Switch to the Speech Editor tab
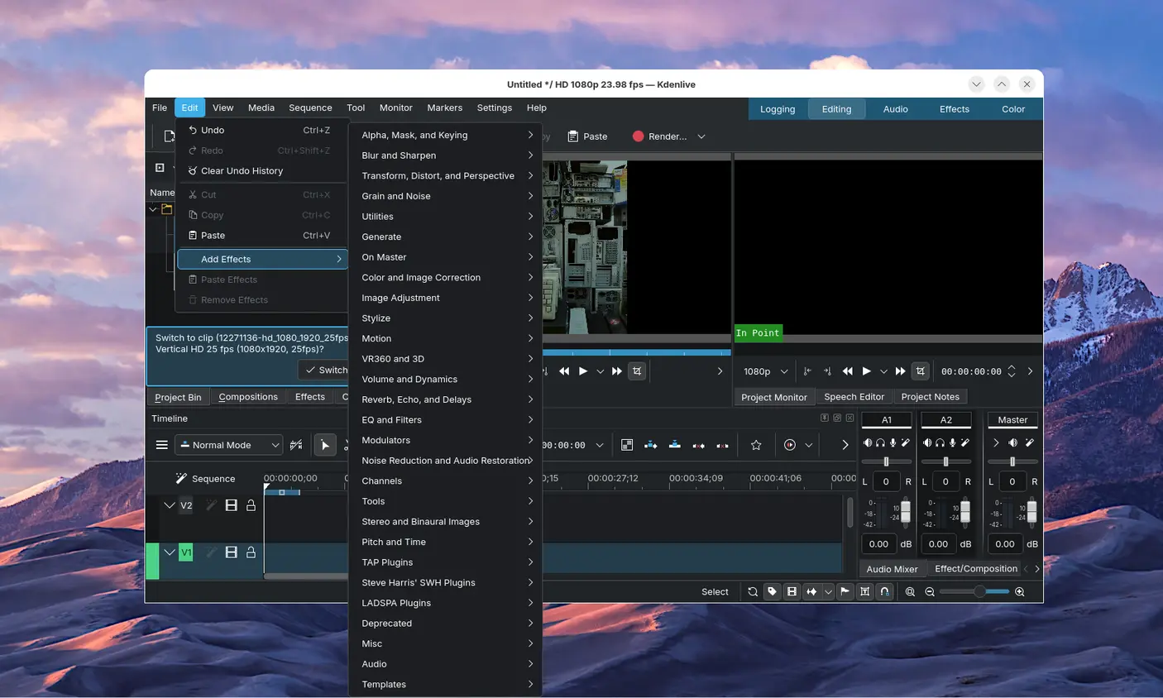 point(854,397)
